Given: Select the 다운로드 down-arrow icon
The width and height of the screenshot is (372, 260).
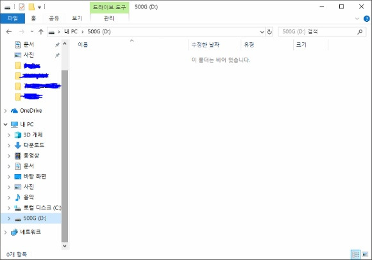Looking at the screenshot, I should (x=18, y=145).
